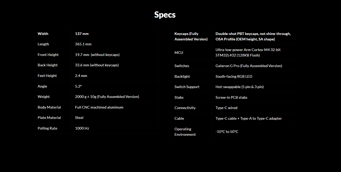
Task: Select the Width row label
Action: (x=43, y=34)
